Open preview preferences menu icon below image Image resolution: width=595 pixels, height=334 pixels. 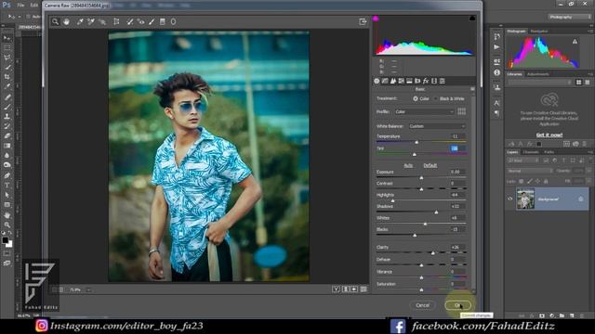pos(364,289)
